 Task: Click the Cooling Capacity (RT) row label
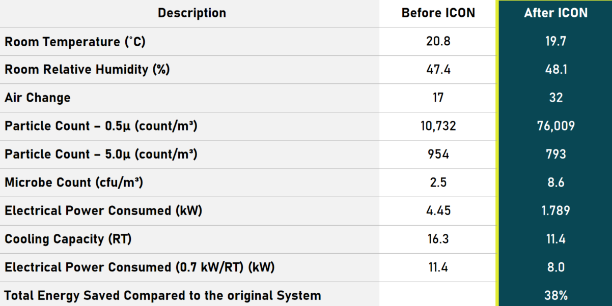click(68, 239)
